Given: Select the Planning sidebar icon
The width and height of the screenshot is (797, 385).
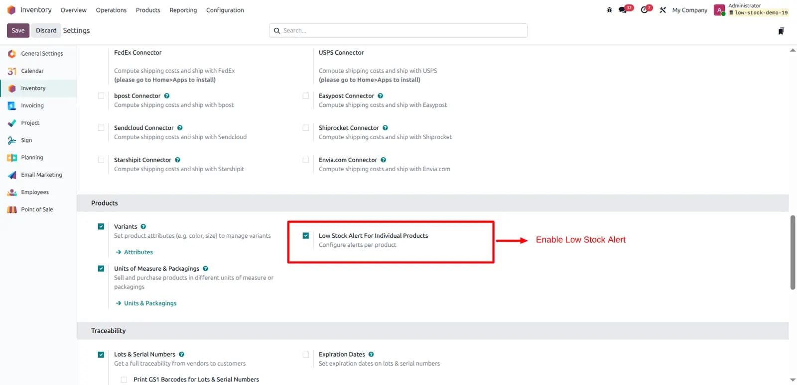Looking at the screenshot, I should coord(12,158).
